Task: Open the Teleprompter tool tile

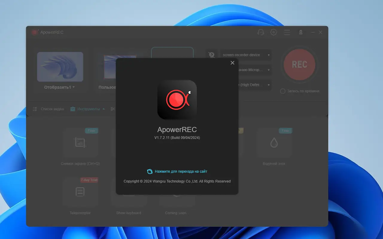Action: tap(80, 192)
